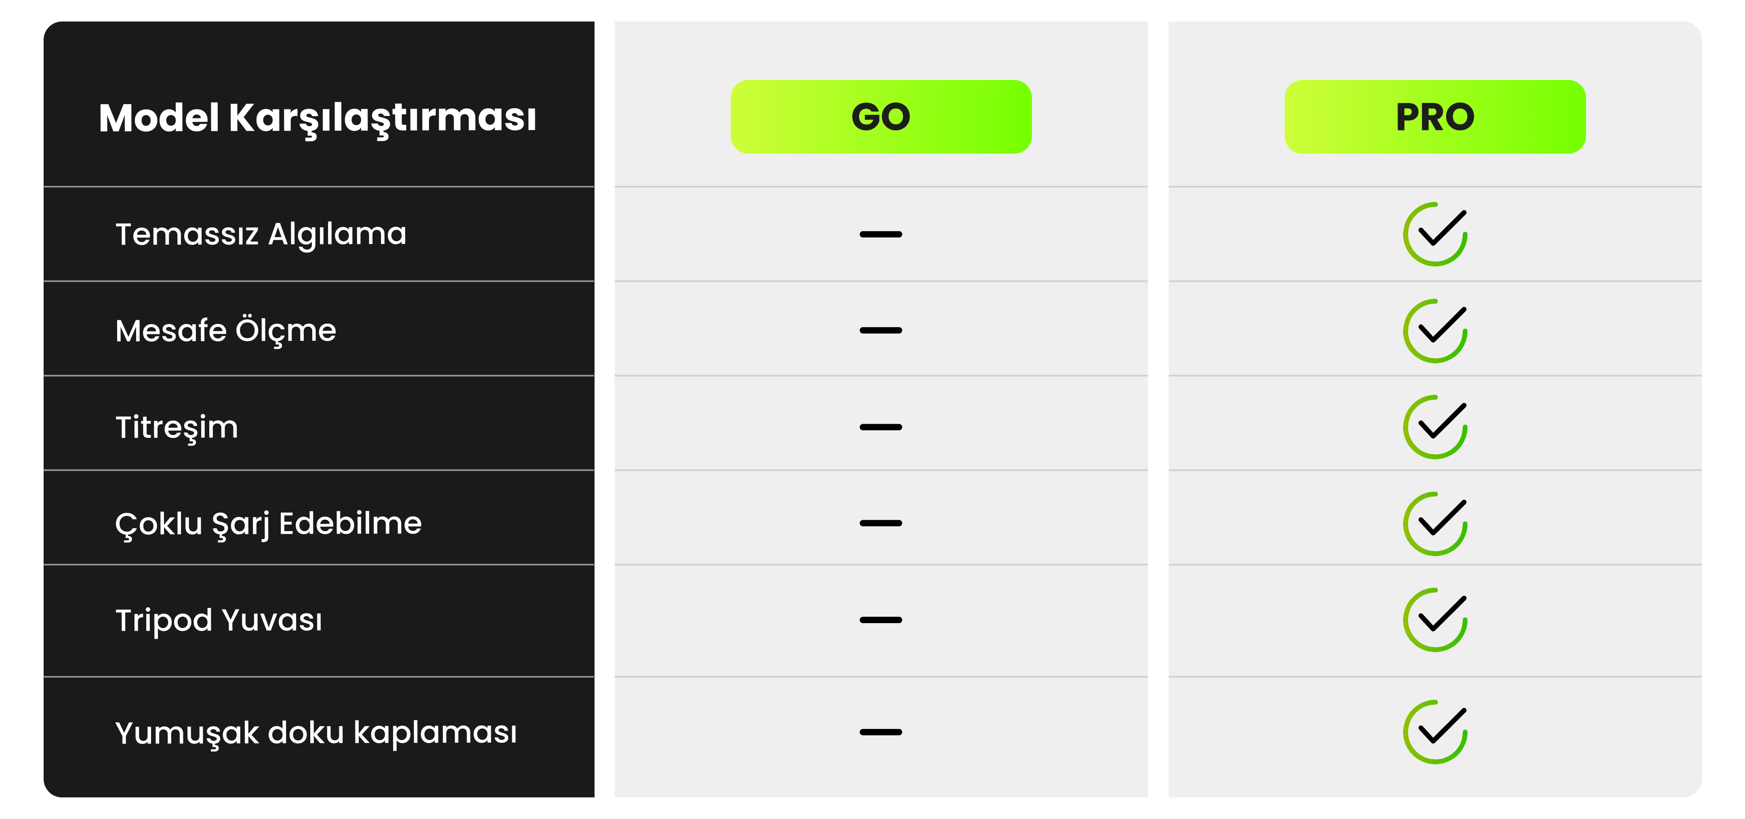Click the PRO checkmark for Tripod Yuvası
Viewport: 1745px width, 819px height.
pyautogui.click(x=1435, y=620)
